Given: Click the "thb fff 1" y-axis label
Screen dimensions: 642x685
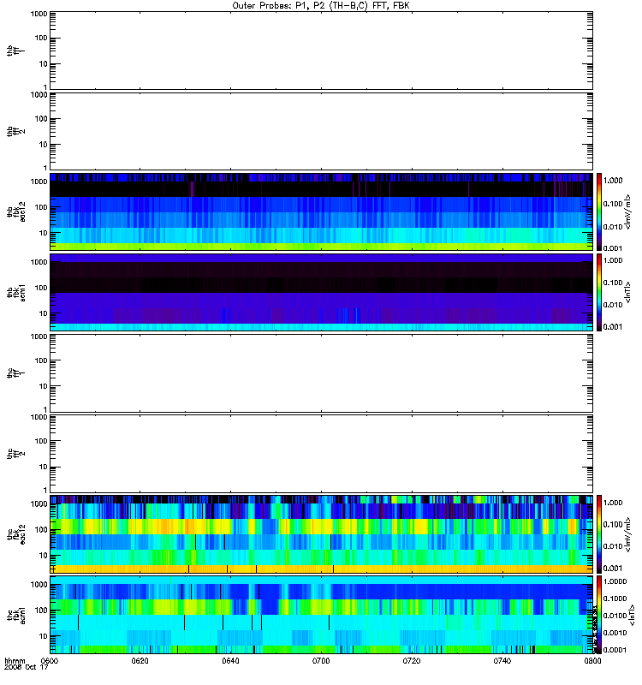Looking at the screenshot, I should 15,51.
